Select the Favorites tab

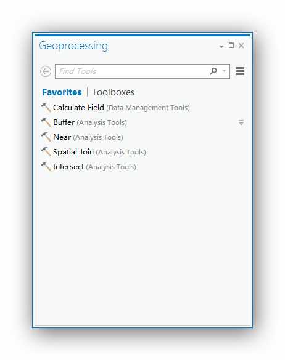[62, 92]
